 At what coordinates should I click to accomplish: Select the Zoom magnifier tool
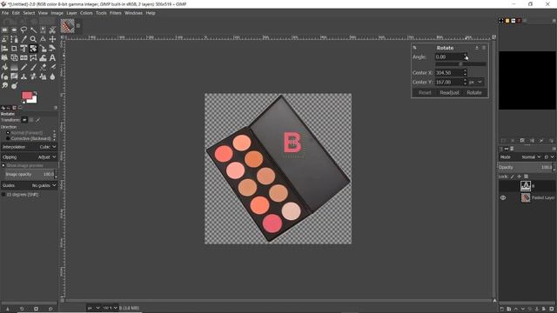pos(33,39)
